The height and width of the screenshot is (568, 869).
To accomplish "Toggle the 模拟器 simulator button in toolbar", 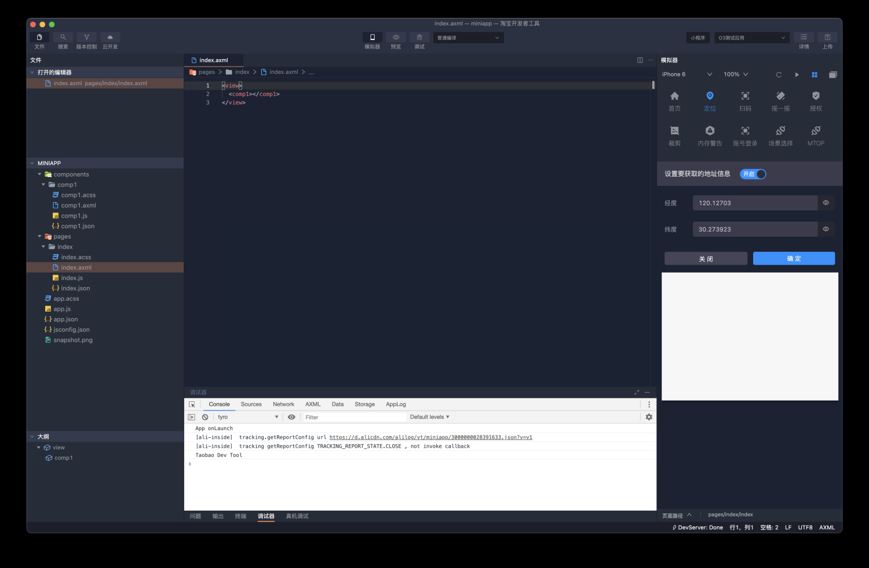I will pos(373,37).
